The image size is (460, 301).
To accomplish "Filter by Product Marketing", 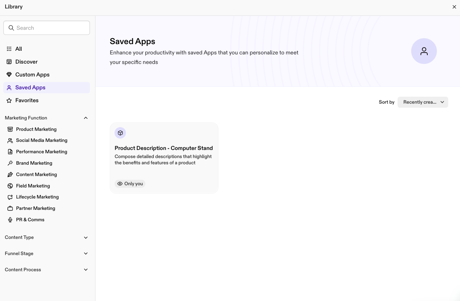I will (x=36, y=129).
